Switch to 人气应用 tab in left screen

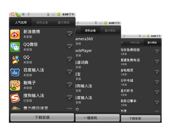[x=21, y=22]
